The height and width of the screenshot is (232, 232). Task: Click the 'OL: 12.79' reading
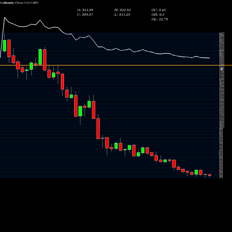pos(160,19)
